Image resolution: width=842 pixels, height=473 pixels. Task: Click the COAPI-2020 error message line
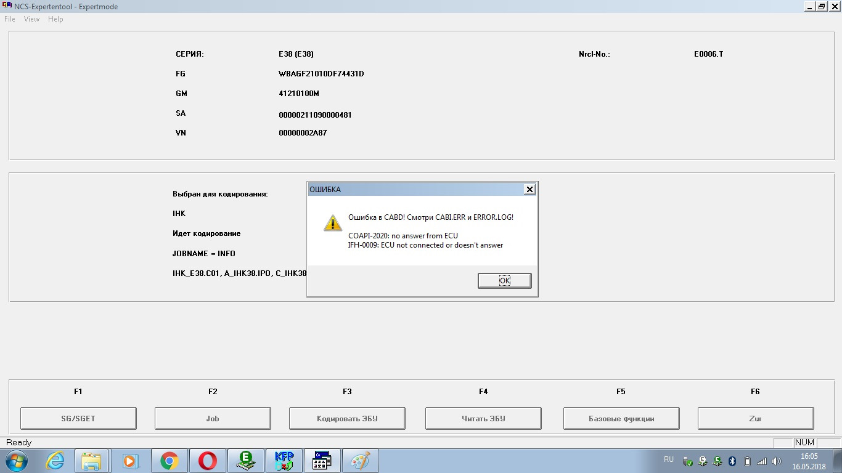(x=403, y=236)
